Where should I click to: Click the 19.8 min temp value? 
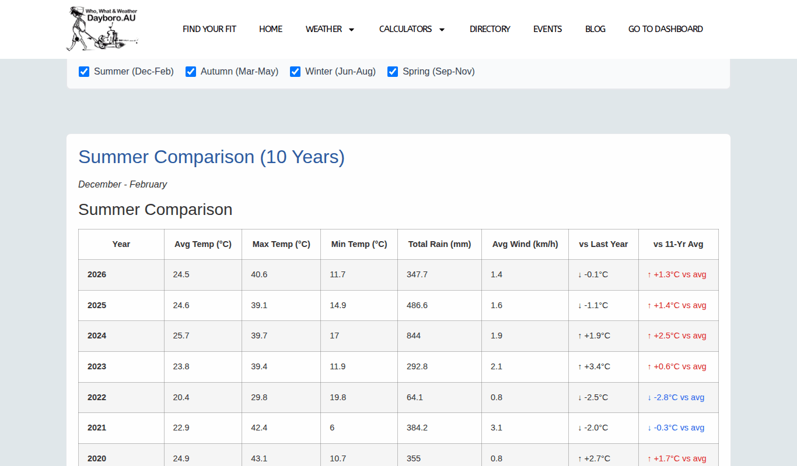(x=338, y=398)
